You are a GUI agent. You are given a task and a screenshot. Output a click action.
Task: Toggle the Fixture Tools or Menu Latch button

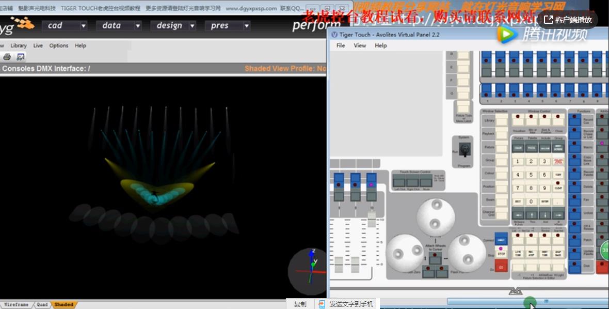[463, 107]
